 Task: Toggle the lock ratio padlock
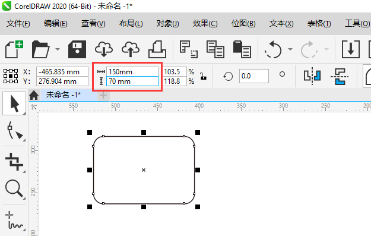203,76
